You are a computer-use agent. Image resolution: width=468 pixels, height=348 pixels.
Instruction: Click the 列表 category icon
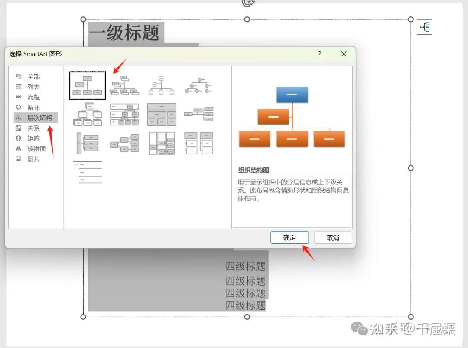[x=19, y=86]
